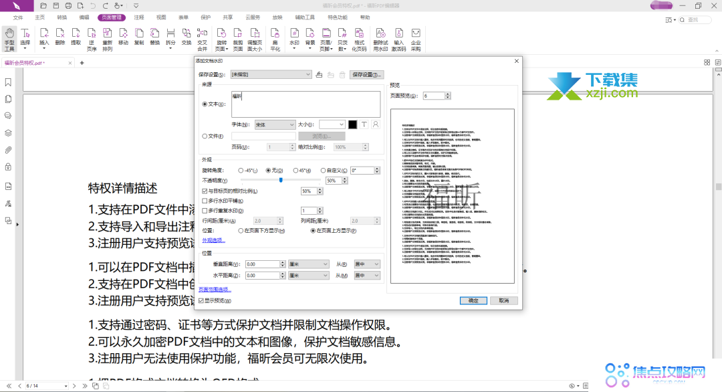The image size is (722, 392).
Task: Switch to the Protect (保护) tab
Action: (205, 17)
